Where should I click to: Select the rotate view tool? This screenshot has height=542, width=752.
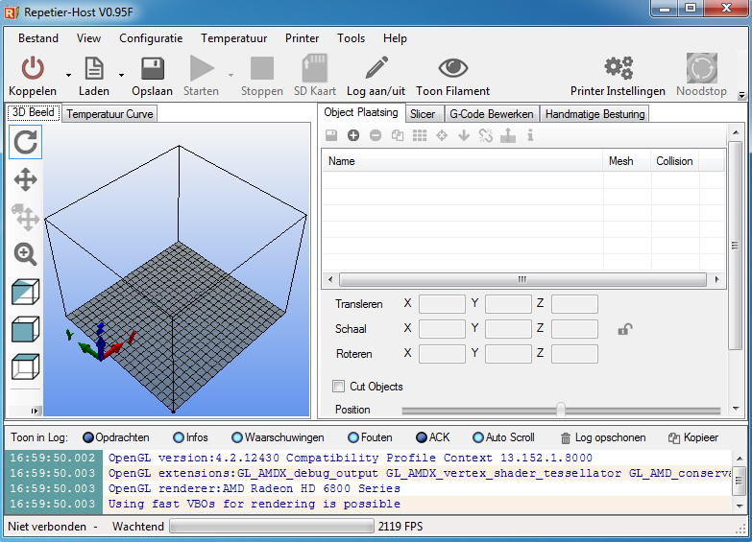[25, 142]
